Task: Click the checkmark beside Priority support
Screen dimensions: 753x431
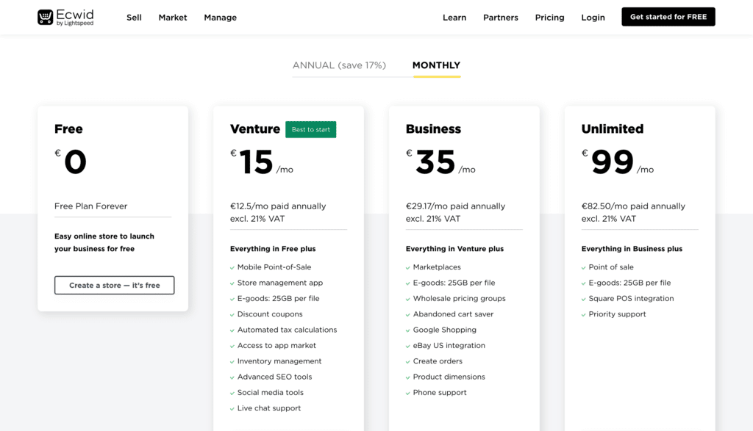Action: [x=584, y=314]
